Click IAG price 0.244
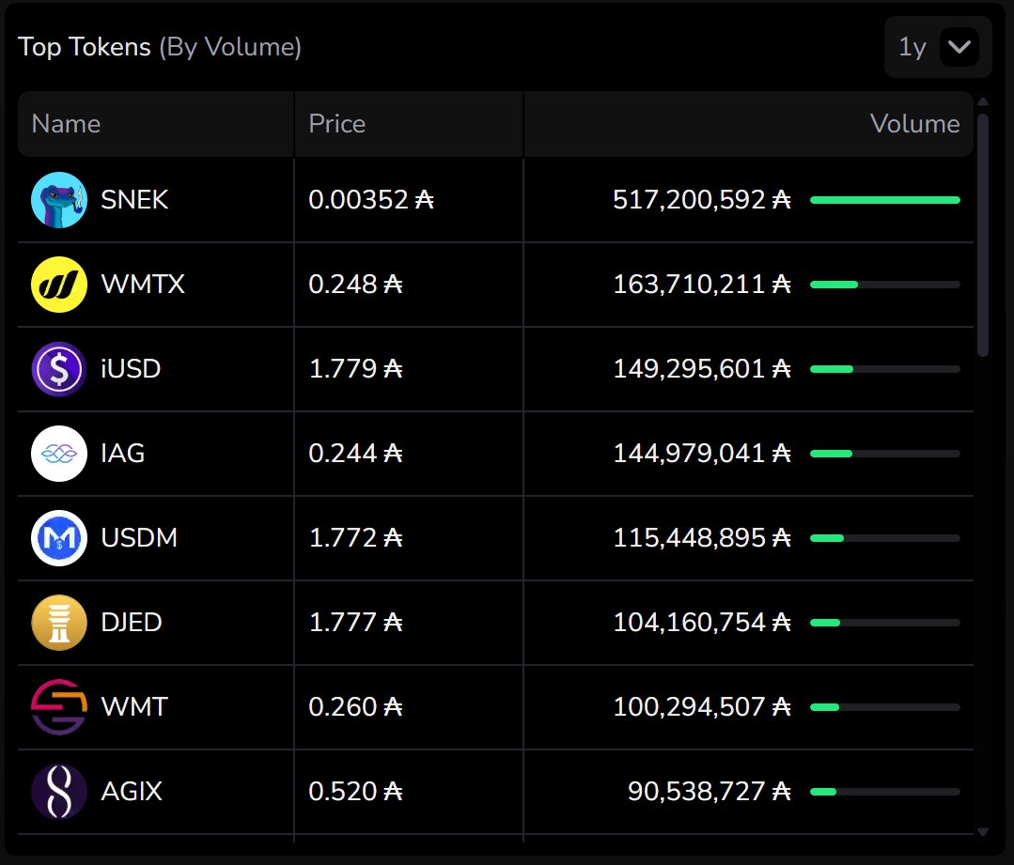This screenshot has height=865, width=1014. [x=355, y=454]
